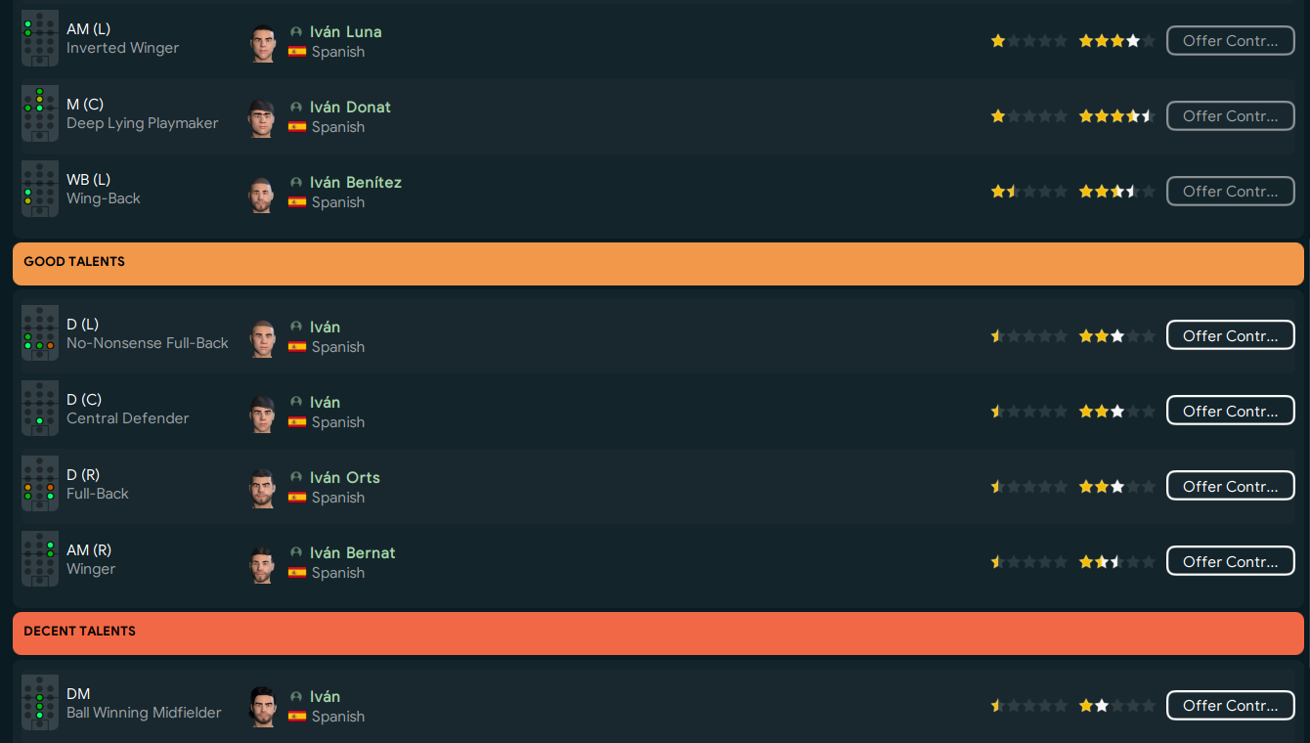Offer a contract to Iván Orts

click(x=1230, y=487)
